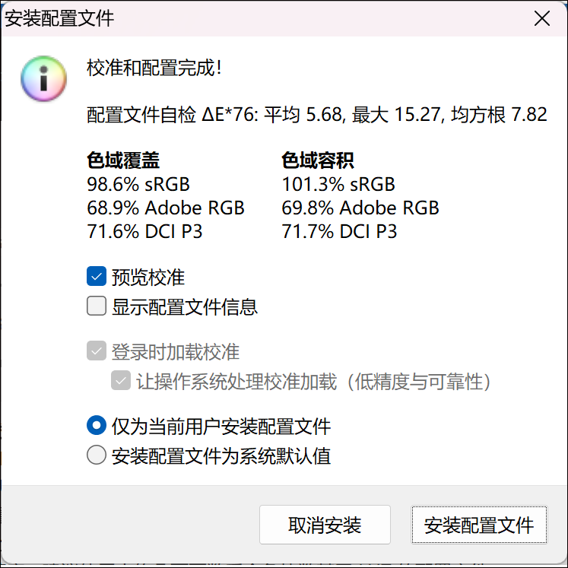The image size is (568, 568).
Task: Close the 安装配置文件 dialog window
Action: 542,19
